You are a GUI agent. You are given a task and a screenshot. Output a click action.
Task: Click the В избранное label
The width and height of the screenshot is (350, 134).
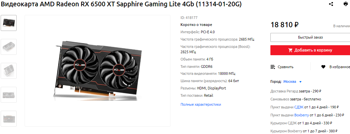click(x=339, y=67)
